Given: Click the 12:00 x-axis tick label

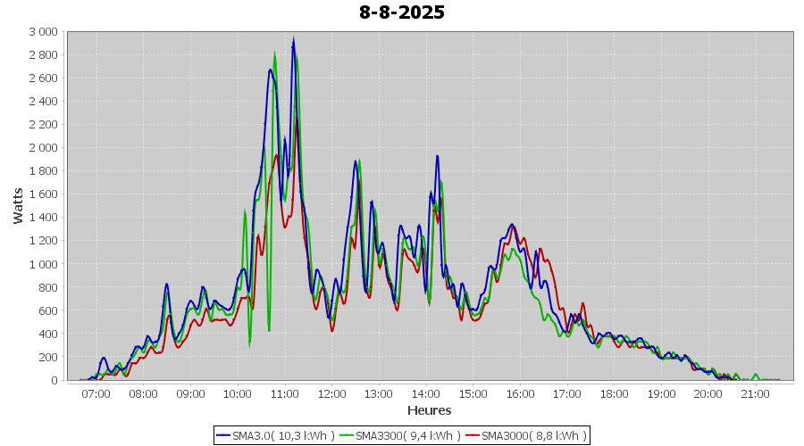Looking at the screenshot, I should click(331, 394).
